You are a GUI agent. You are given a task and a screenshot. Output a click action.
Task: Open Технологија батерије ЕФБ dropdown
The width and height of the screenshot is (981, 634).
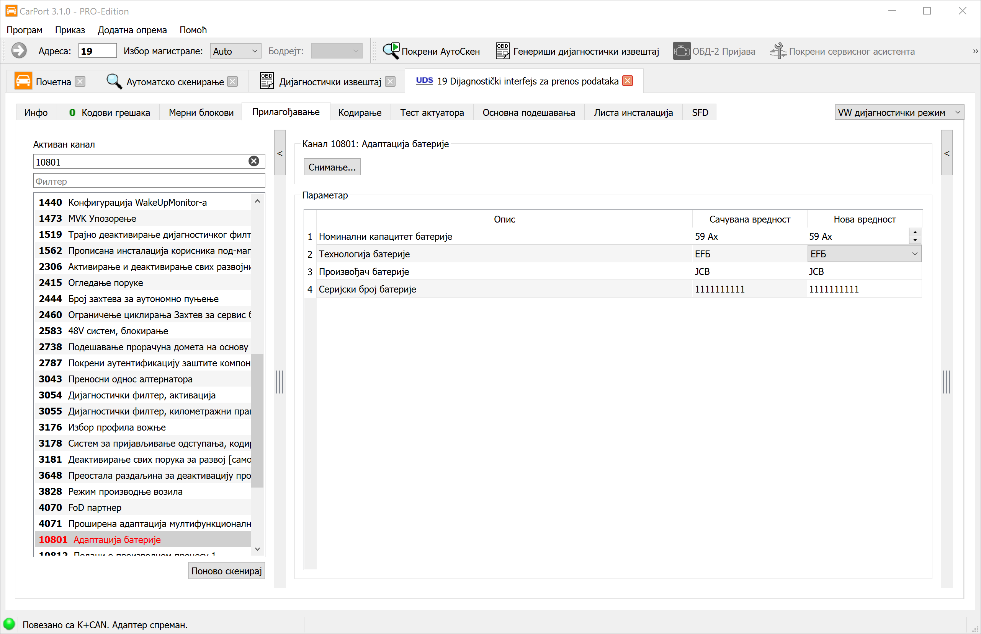click(x=915, y=254)
